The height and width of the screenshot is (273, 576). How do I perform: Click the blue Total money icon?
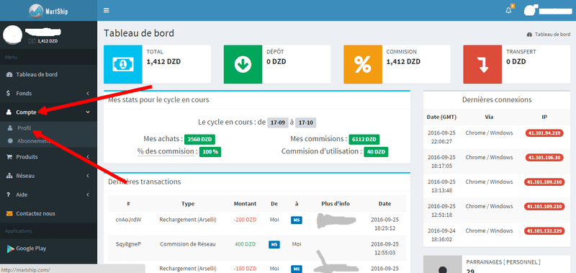coord(122,64)
